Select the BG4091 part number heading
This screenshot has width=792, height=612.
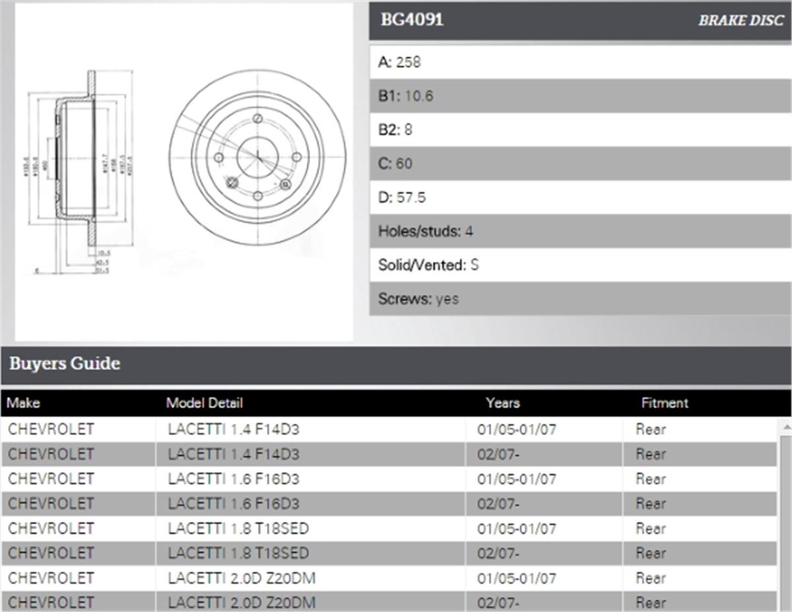point(412,20)
